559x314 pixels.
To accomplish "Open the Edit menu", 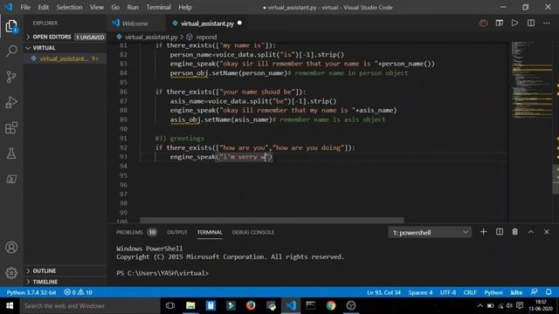I will [x=43, y=7].
